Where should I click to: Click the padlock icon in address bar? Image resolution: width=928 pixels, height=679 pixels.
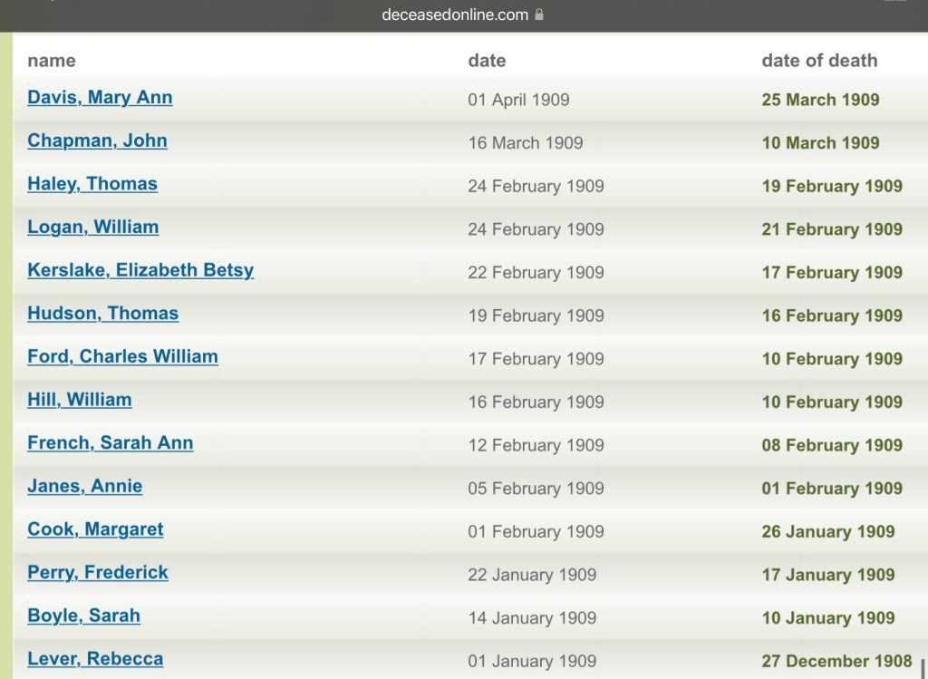pos(540,15)
